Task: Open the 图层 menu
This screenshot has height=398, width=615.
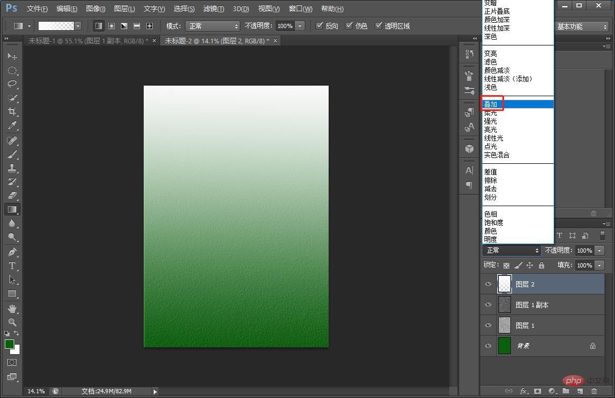Action: (124, 8)
